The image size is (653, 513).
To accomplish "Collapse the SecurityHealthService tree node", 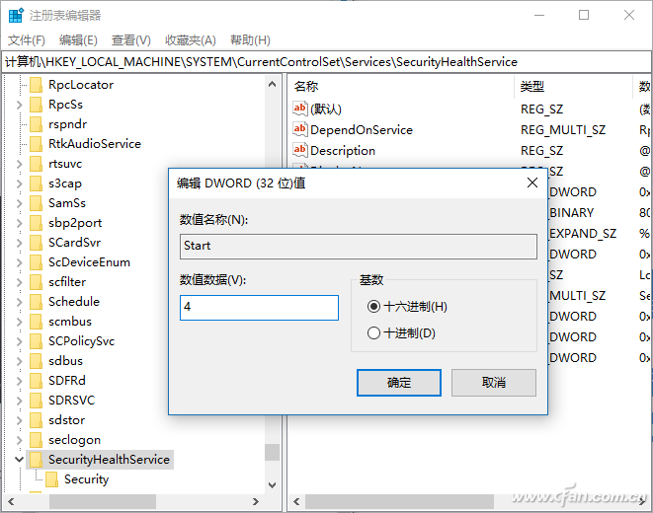I will (x=19, y=460).
